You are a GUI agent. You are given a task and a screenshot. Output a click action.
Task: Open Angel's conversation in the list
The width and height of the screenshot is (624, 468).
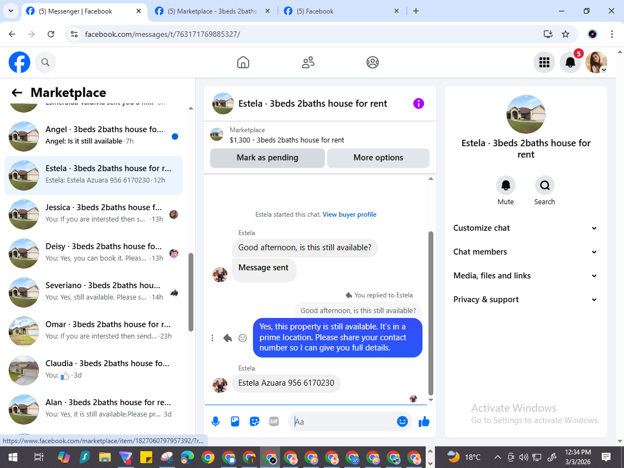click(93, 136)
